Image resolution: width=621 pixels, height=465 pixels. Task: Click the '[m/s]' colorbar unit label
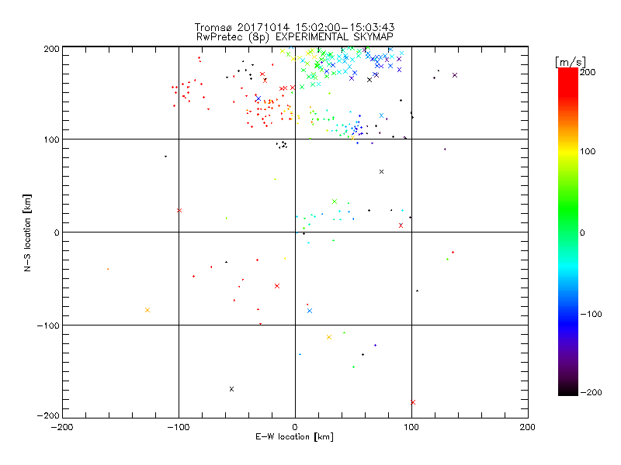tap(571, 62)
